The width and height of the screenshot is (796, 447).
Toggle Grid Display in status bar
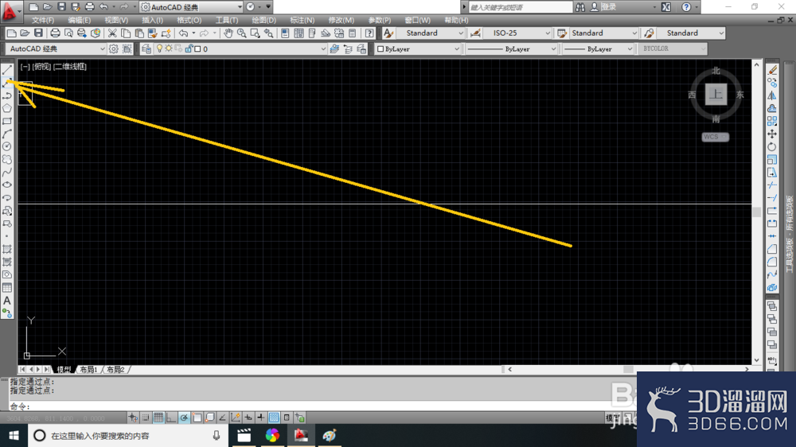(x=158, y=418)
